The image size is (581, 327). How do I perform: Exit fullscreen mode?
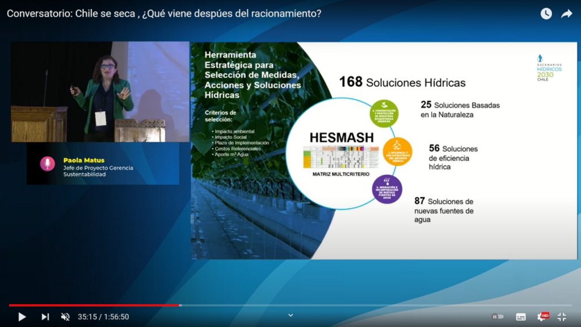coord(562,317)
